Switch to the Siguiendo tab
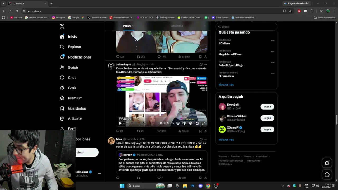Screen dimensions: 338x190 177,26
